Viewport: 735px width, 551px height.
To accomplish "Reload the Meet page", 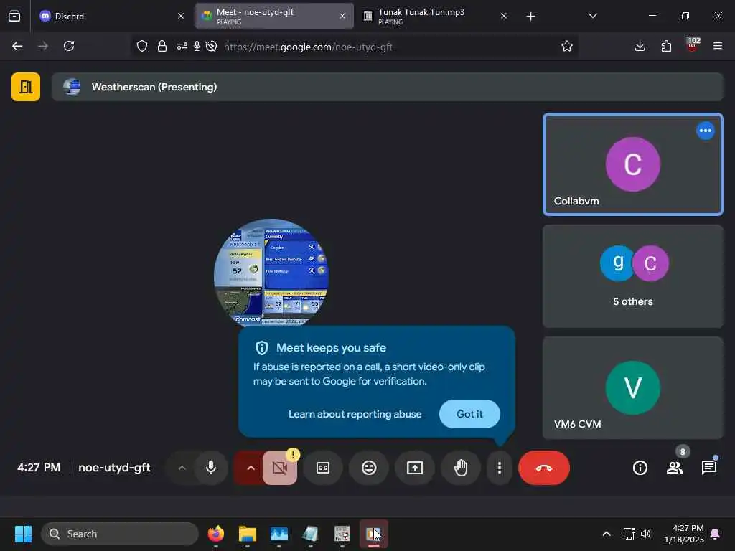I will (x=69, y=46).
